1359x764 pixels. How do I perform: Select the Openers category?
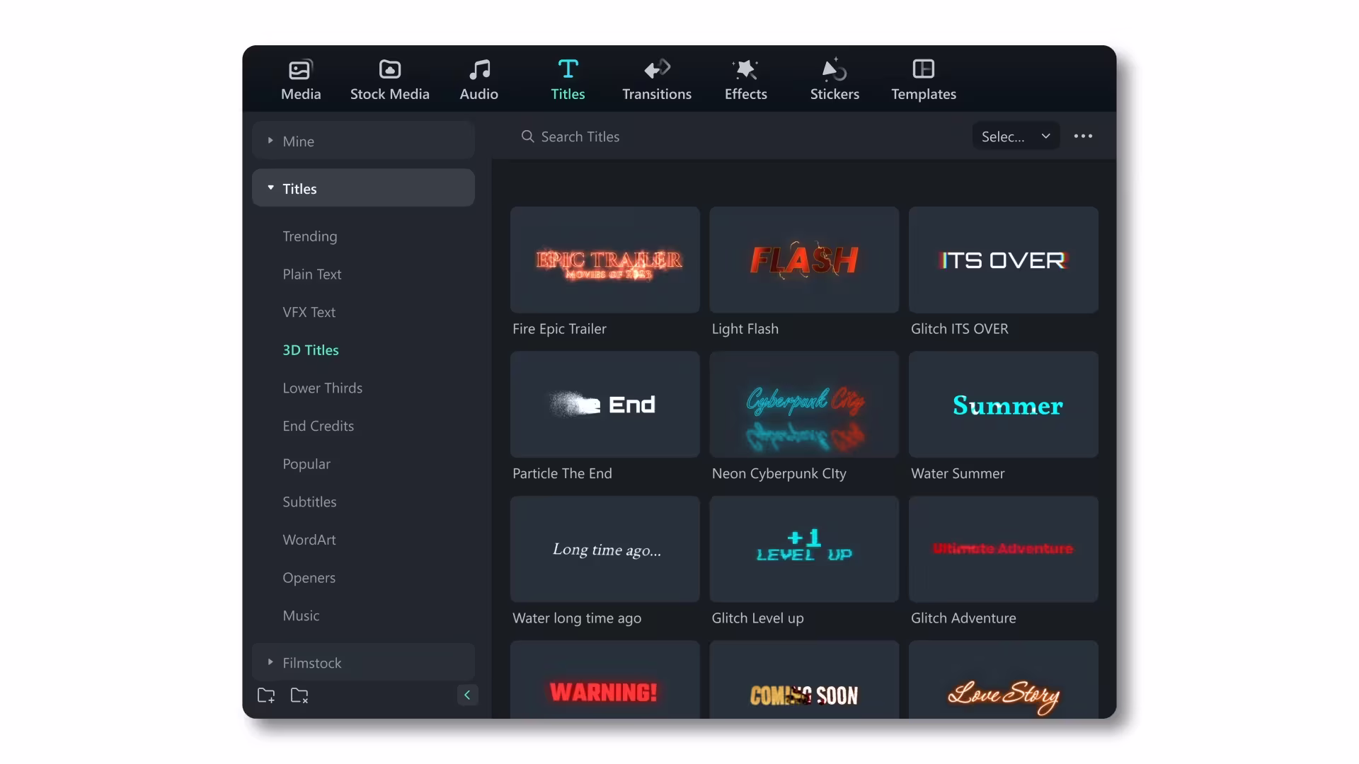(309, 578)
